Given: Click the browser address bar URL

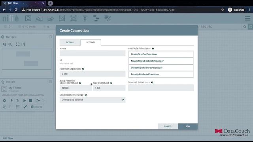Looking at the screenshot, I should [109, 10].
